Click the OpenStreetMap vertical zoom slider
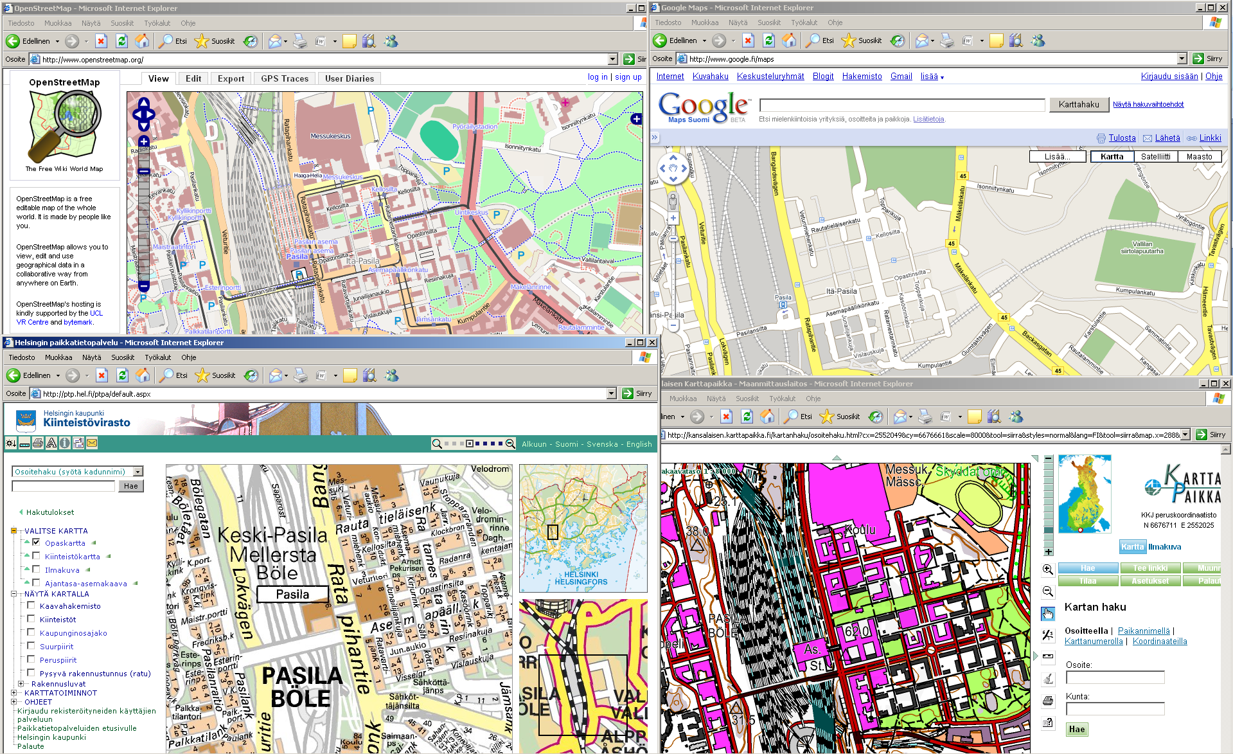The height and width of the screenshot is (754, 1233). 144,213
